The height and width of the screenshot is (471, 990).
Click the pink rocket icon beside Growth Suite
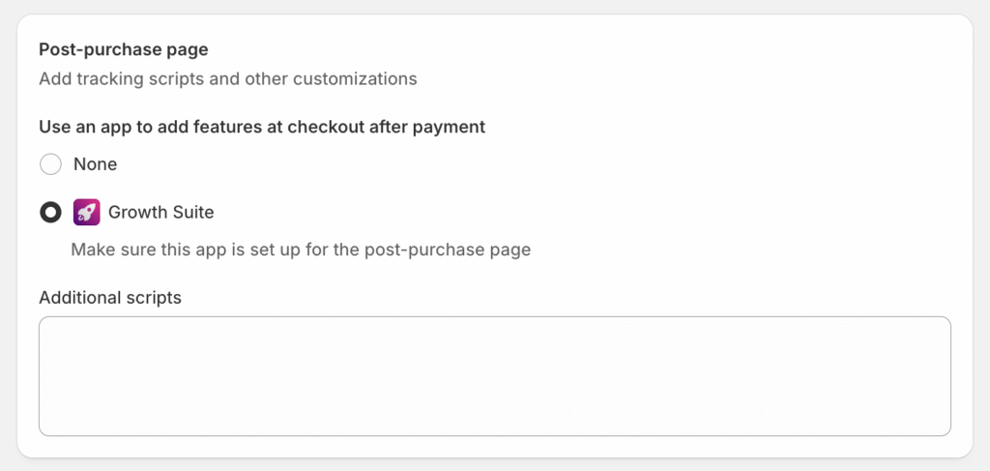coord(86,212)
